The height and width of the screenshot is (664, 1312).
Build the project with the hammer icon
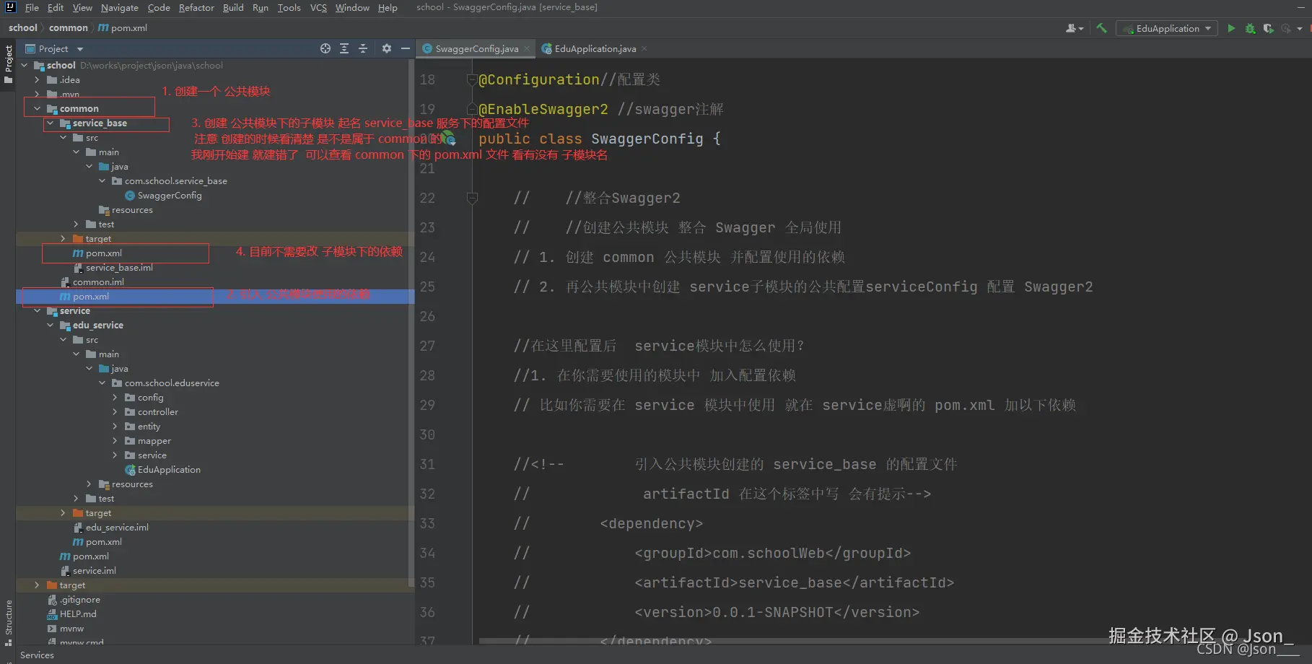(x=1101, y=28)
